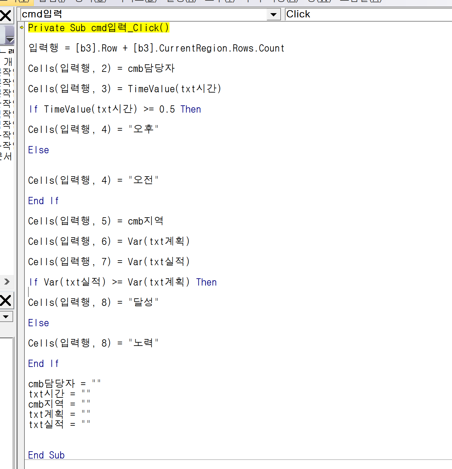Click the cmd입력 object combo box field
452x469 pixels.
pyautogui.click(x=144, y=14)
